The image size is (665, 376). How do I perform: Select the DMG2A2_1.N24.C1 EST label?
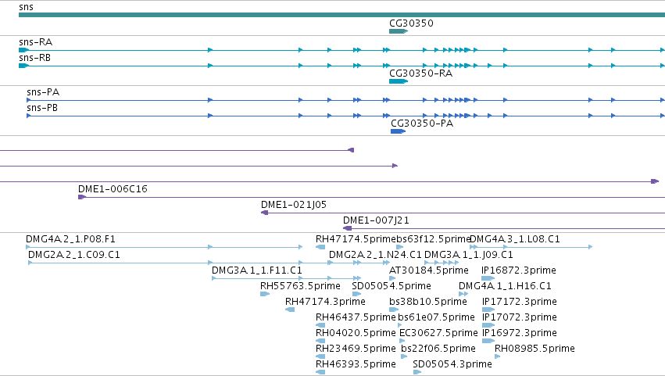[x=375, y=255]
